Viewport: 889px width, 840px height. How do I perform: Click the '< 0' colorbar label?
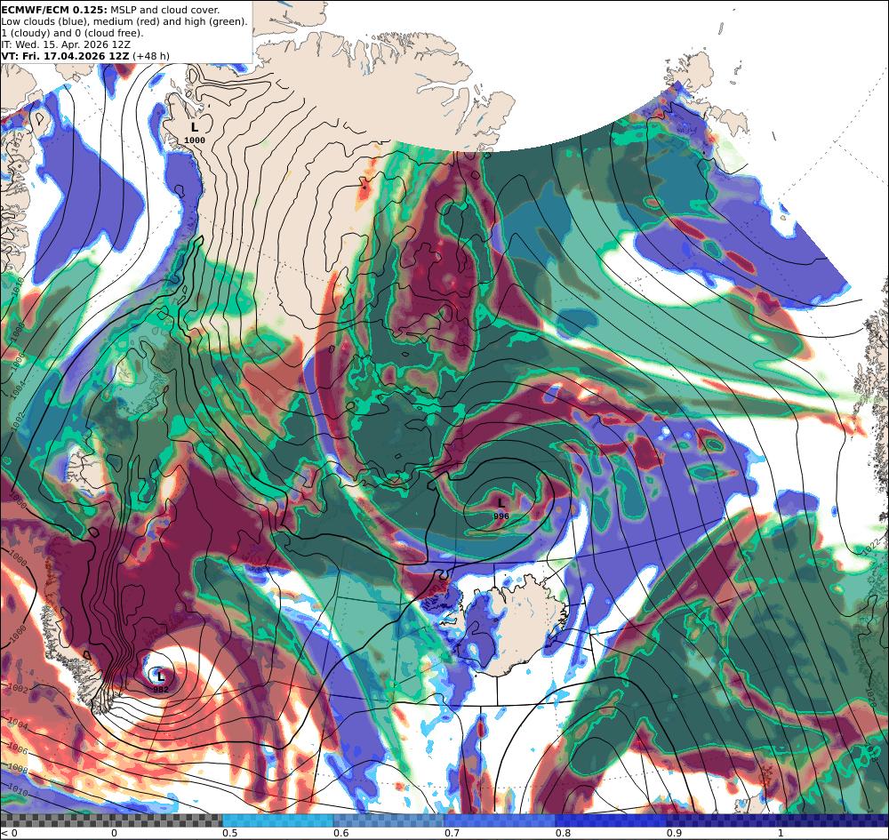pos(10,833)
